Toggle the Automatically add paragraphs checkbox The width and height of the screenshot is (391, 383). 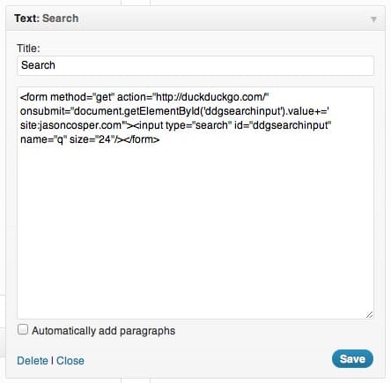point(23,329)
